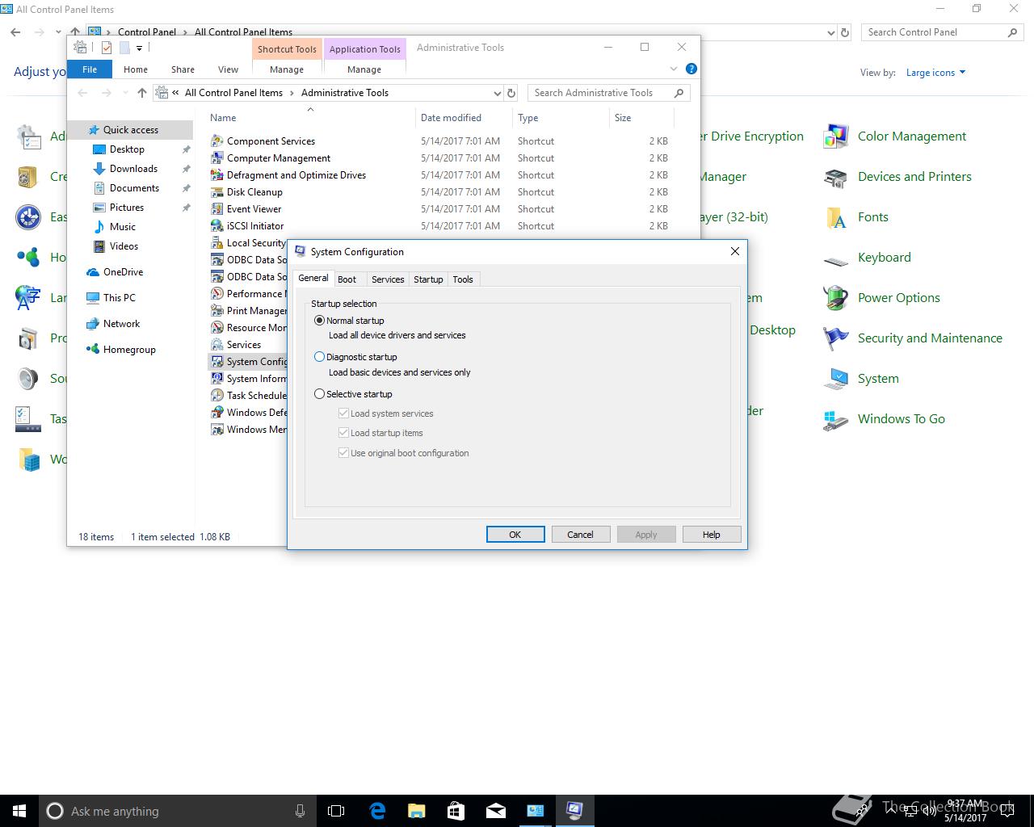Select Homegroup in the navigation pane
Image resolution: width=1034 pixels, height=827 pixels.
pos(129,350)
